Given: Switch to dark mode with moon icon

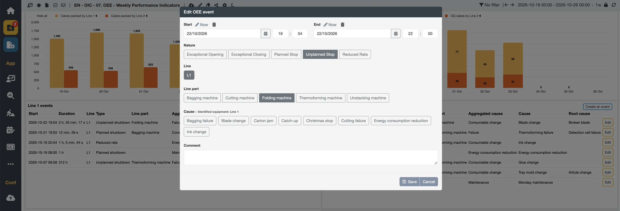Looking at the screenshot, I should click(x=233, y=5).
